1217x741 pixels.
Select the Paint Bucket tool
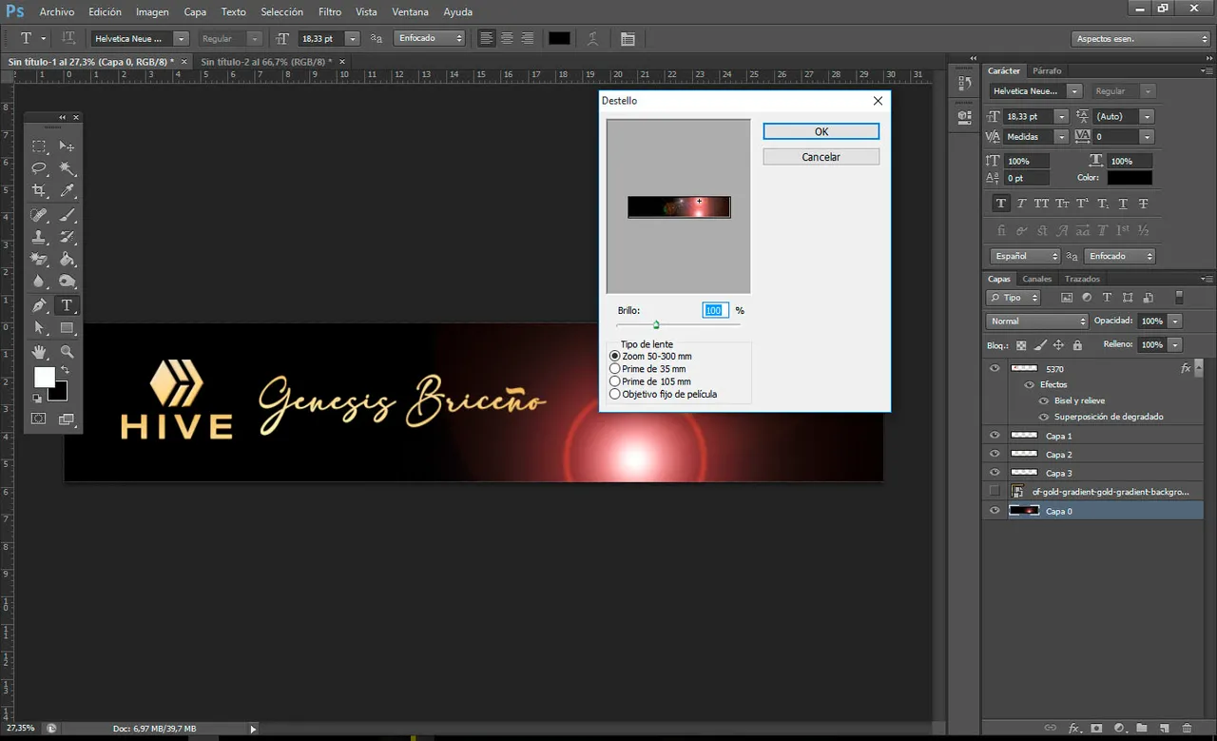[x=67, y=259]
